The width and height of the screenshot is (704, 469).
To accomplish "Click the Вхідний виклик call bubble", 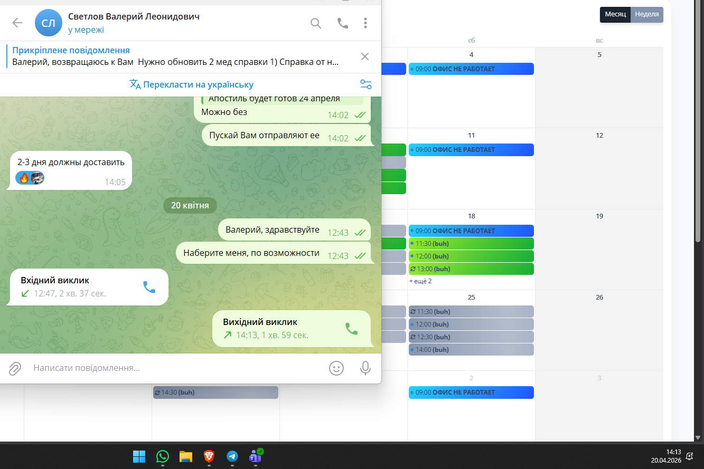I will click(89, 287).
